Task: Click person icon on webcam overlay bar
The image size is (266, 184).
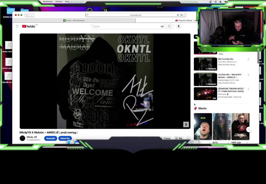Action: 258,50
